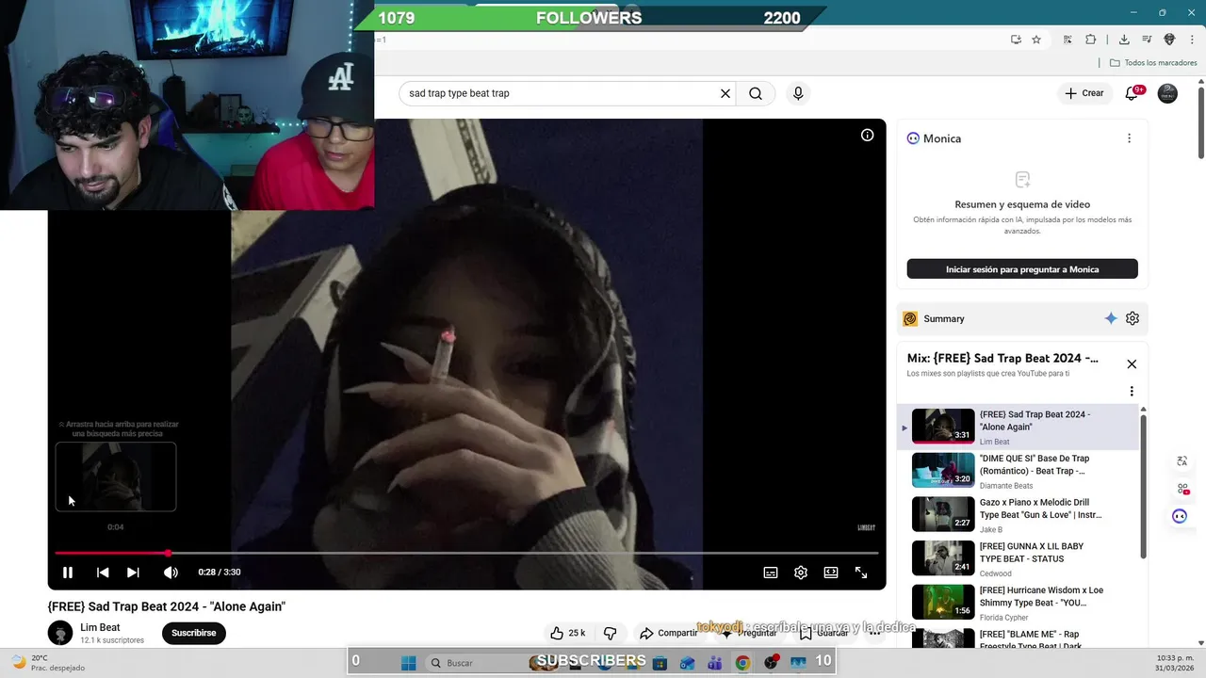Click the translate floating side icon
Image resolution: width=1206 pixels, height=678 pixels.
[1182, 461]
